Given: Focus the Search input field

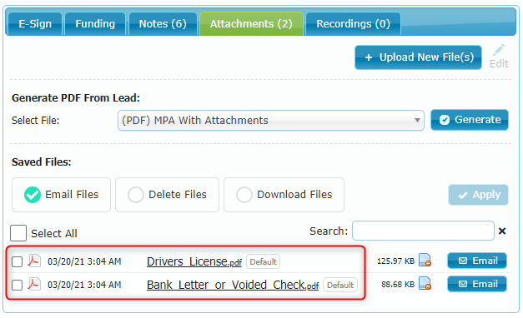Looking at the screenshot, I should (423, 231).
